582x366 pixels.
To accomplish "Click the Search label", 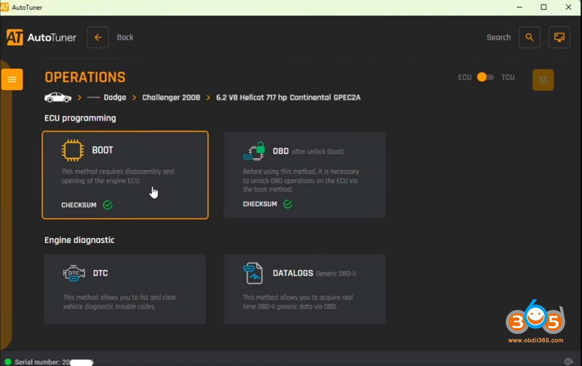I will tap(499, 37).
